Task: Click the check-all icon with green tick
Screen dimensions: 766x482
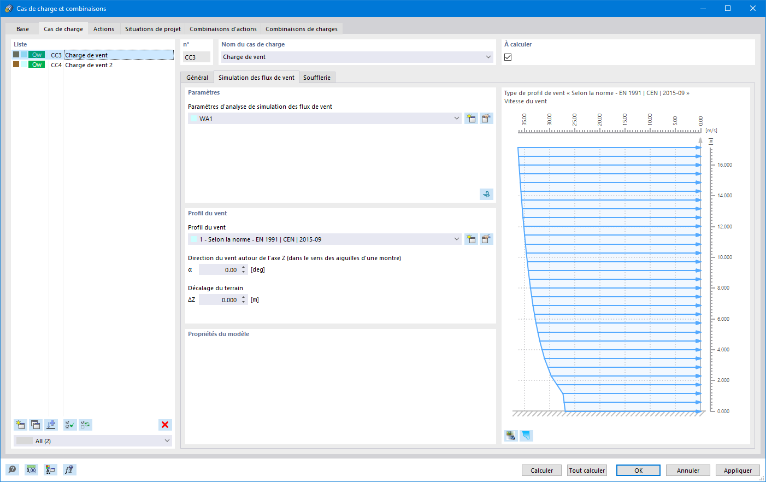Action: coord(70,425)
